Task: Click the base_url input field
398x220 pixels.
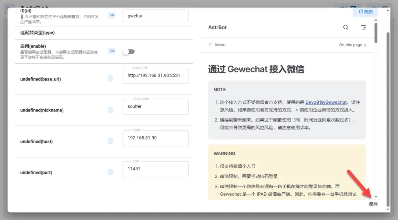Action: tap(156, 75)
